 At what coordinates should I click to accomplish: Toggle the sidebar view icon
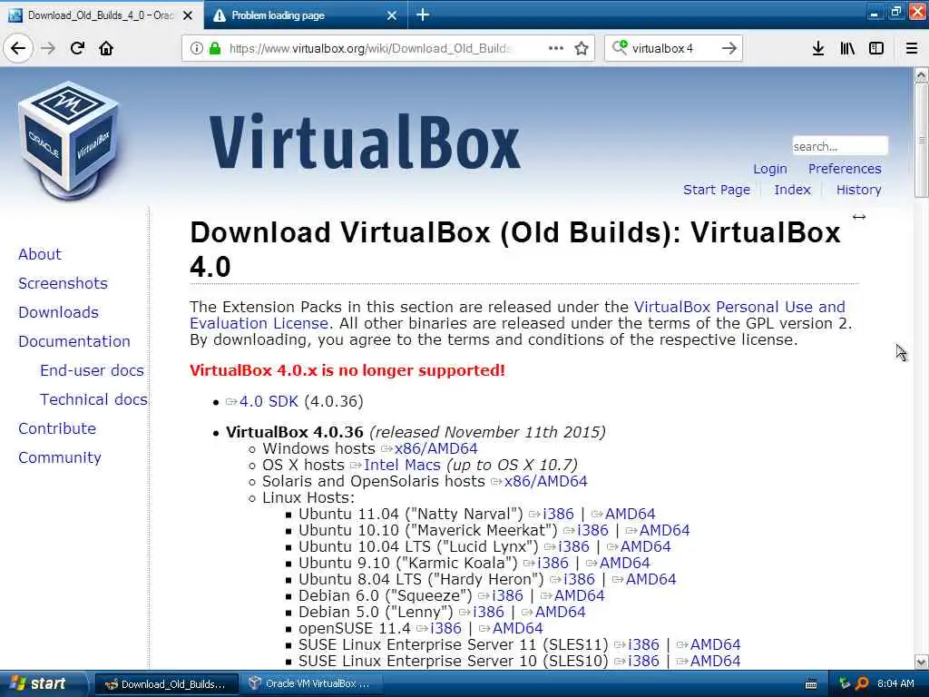[876, 48]
